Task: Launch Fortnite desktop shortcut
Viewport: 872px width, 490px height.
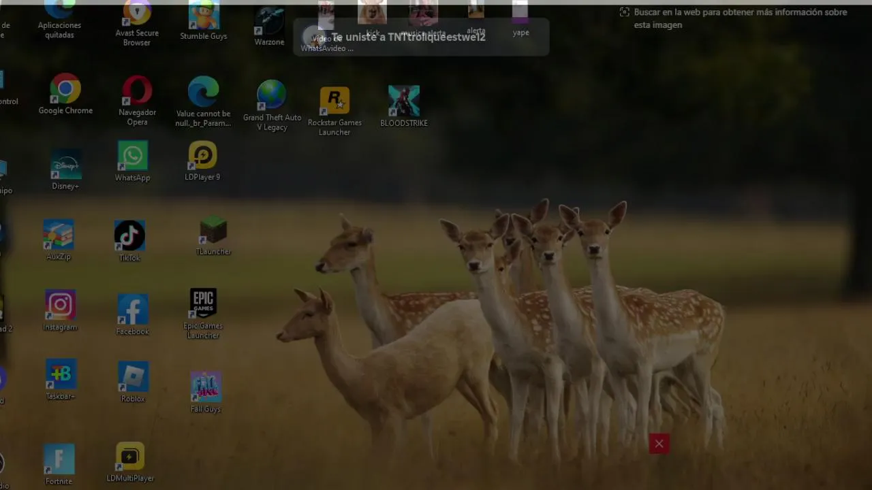Action: click(x=59, y=465)
